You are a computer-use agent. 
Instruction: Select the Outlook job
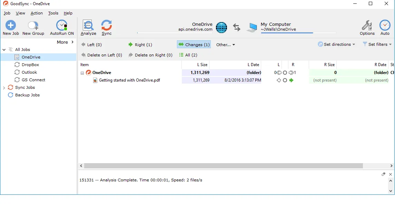point(29,72)
